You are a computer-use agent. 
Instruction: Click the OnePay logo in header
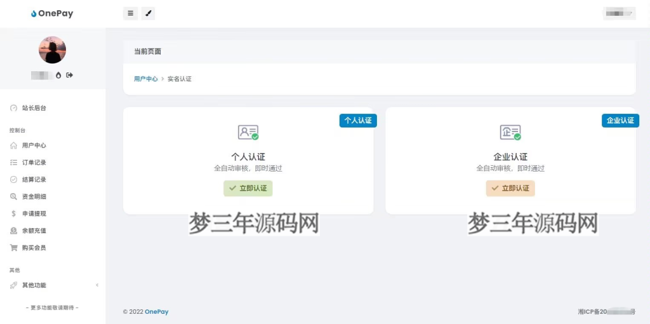click(x=52, y=14)
